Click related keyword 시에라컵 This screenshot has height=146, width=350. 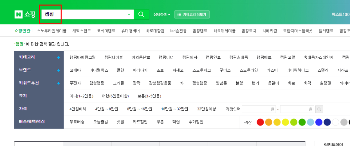[x=270, y=31]
